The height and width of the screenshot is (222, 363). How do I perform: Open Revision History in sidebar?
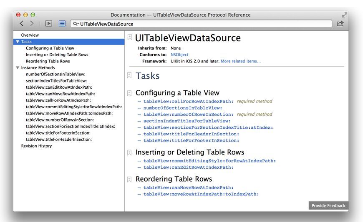(x=36, y=146)
